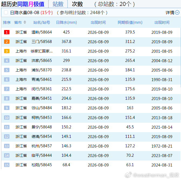Click record date 2024-08-31
Screen dimensions: 181x180
coord(162,165)
